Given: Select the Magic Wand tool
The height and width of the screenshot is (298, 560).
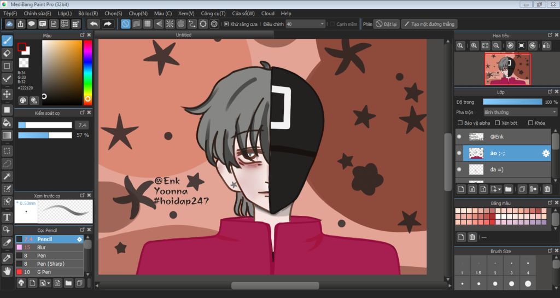Looking at the screenshot, I should [7, 176].
